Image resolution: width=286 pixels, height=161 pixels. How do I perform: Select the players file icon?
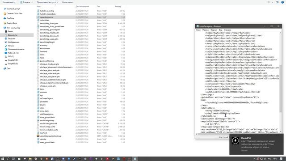tap(38, 105)
